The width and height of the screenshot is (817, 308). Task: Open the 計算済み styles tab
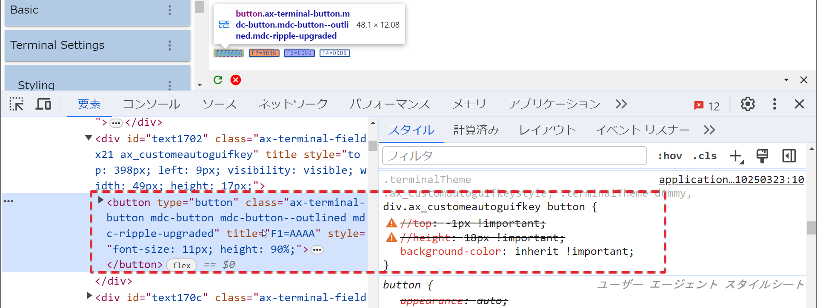click(x=476, y=130)
